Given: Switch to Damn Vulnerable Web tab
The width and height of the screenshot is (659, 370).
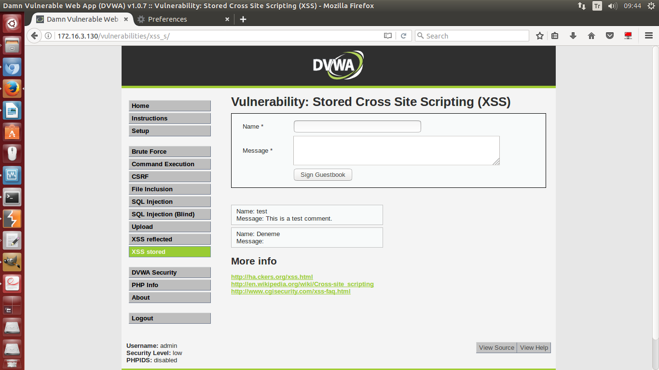Looking at the screenshot, I should (x=82, y=19).
